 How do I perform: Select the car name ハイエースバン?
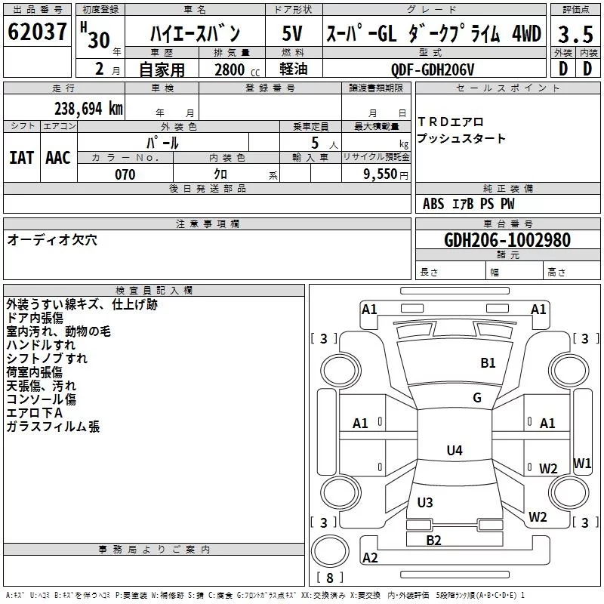pyautogui.click(x=195, y=33)
